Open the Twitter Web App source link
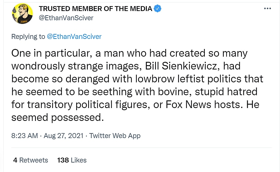 coord(115,136)
